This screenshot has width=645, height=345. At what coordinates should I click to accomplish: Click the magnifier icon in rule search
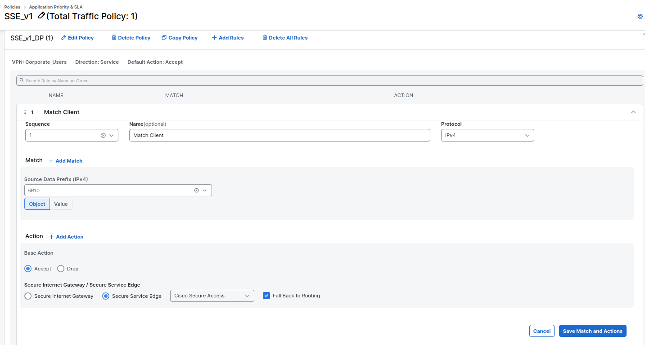point(22,80)
